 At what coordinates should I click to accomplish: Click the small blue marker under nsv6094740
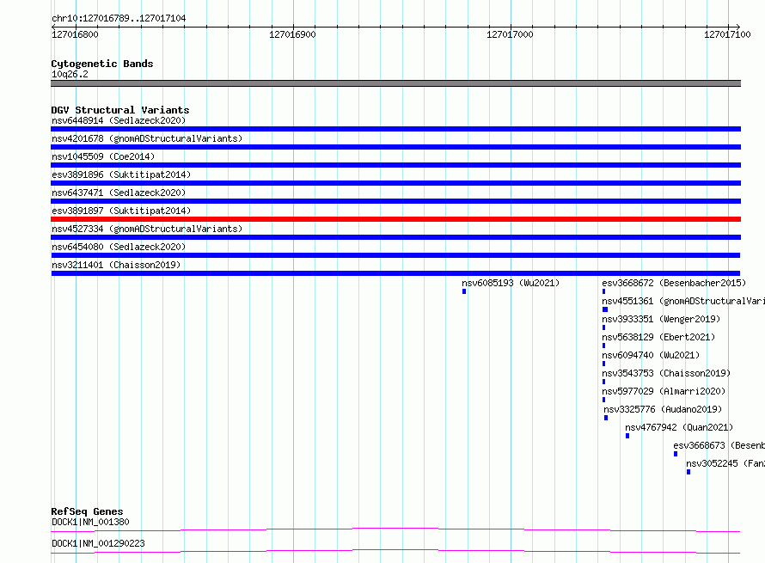tap(603, 364)
